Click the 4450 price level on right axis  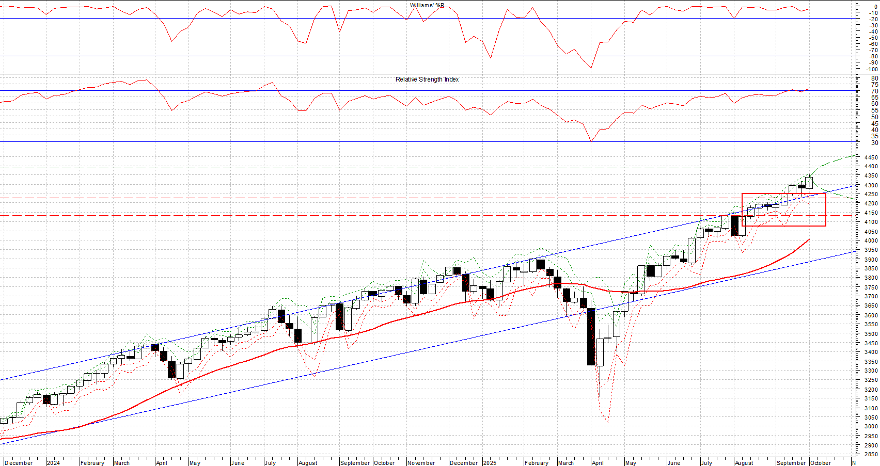click(x=871, y=157)
